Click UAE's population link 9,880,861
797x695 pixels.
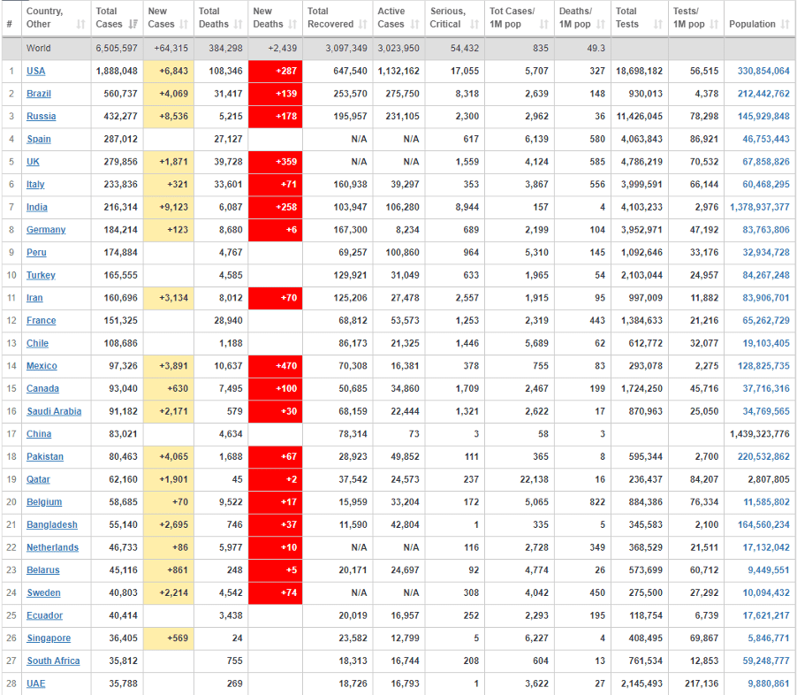[x=769, y=684]
